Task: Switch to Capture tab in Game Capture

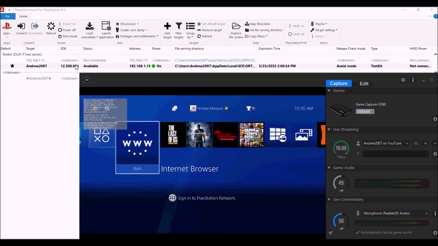Action: pos(338,83)
